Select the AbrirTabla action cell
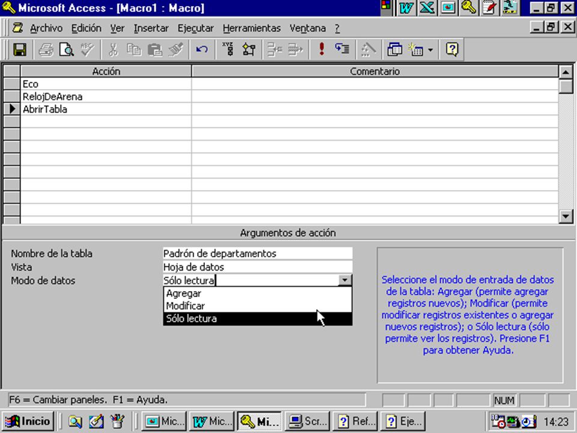This screenshot has height=433, width=577. click(106, 109)
